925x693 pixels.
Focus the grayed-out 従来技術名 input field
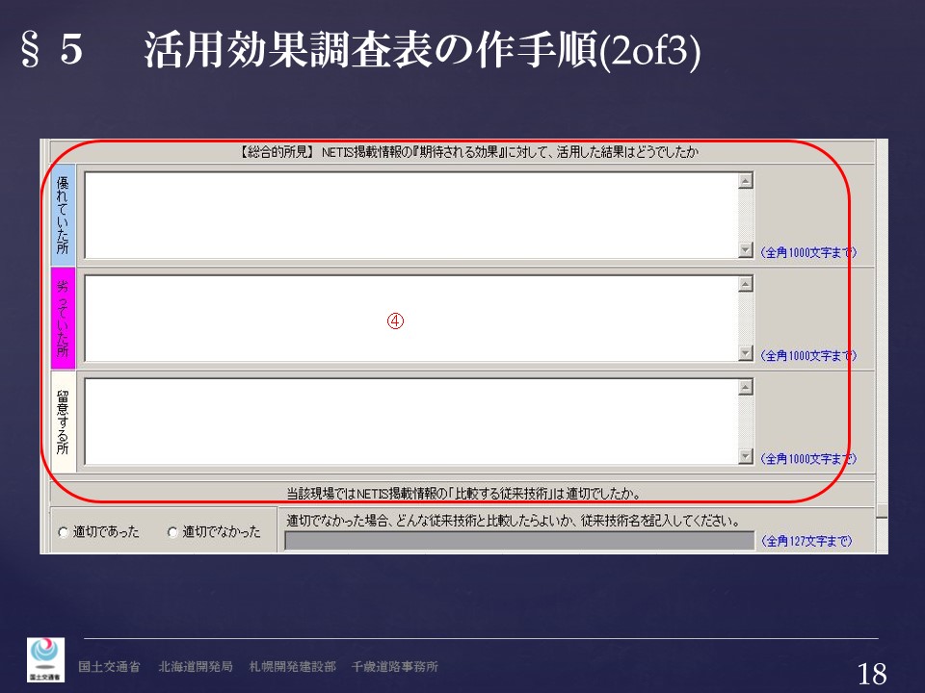coord(519,541)
